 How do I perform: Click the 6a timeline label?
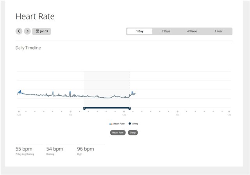71,115
